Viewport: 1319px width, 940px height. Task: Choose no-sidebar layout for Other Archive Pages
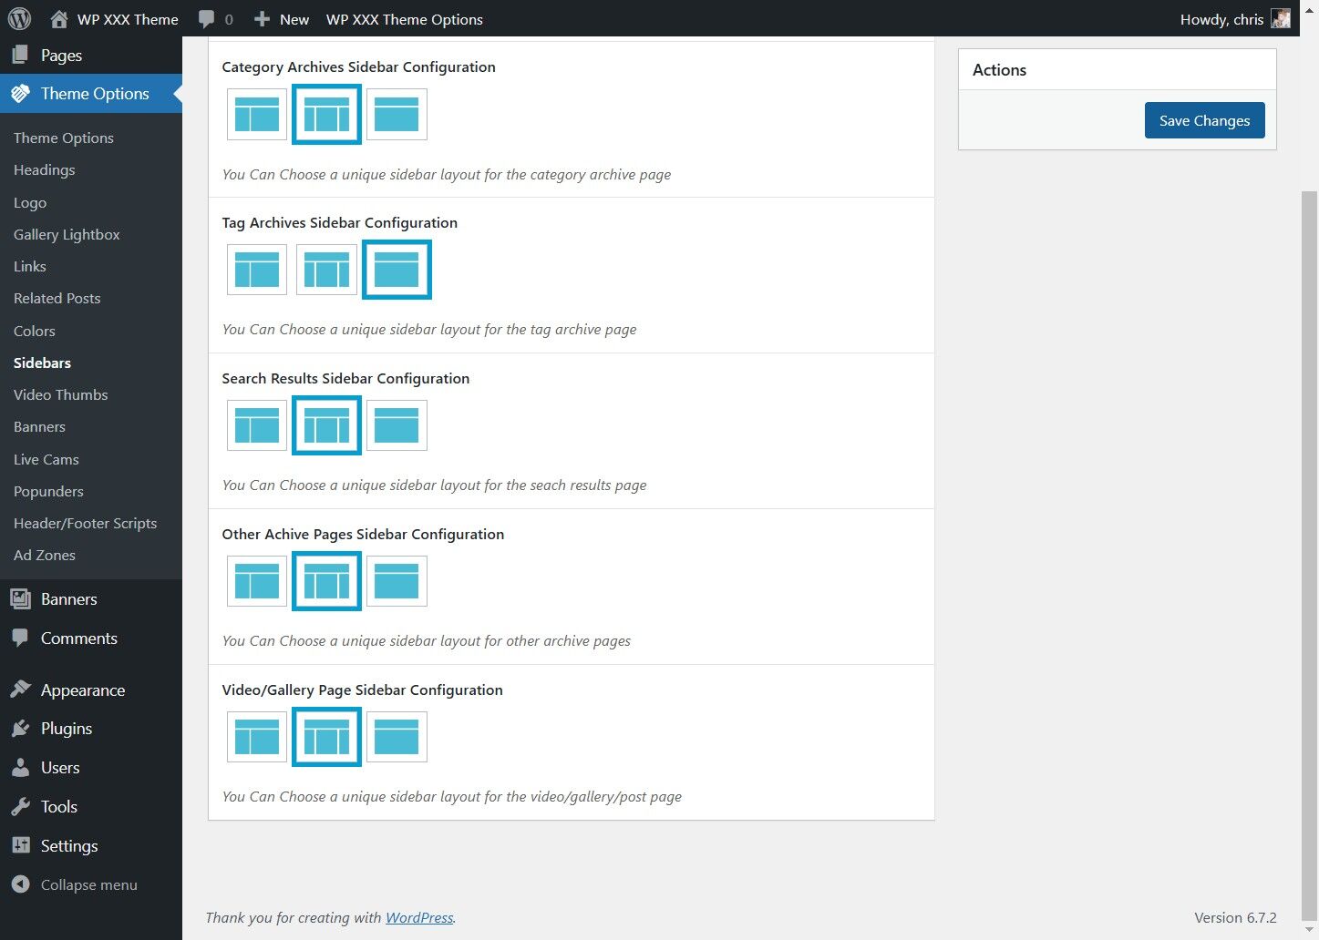[397, 582]
